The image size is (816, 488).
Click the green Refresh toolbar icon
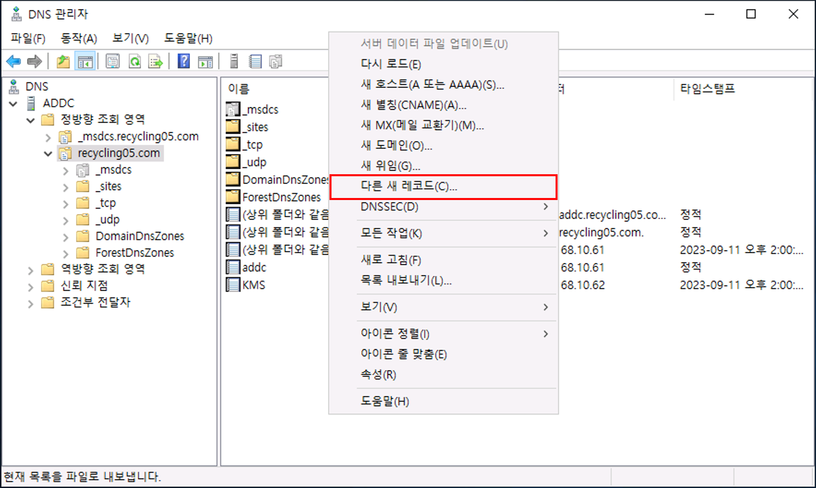(x=135, y=62)
